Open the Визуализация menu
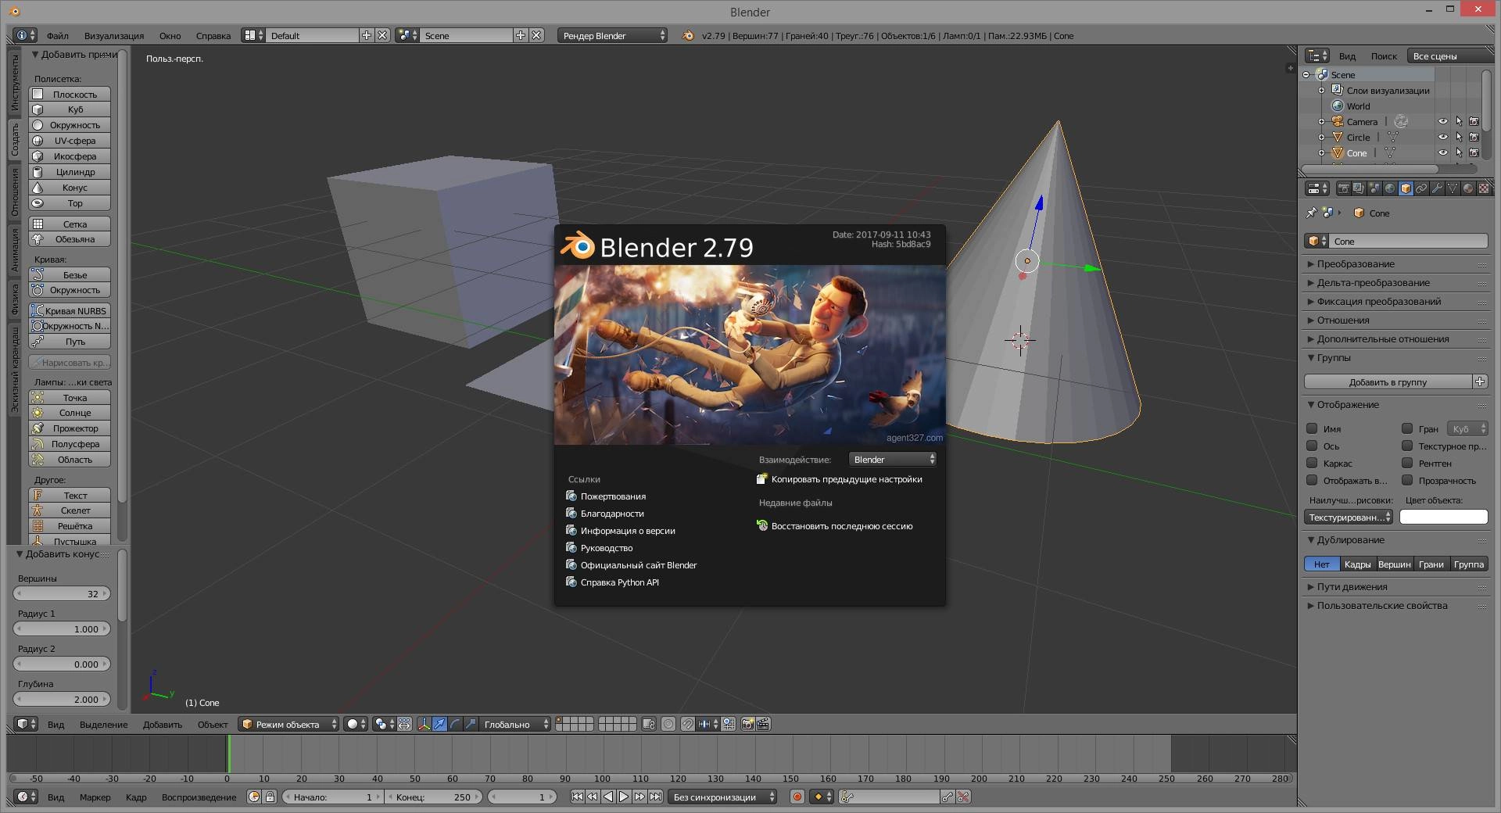 coord(114,36)
